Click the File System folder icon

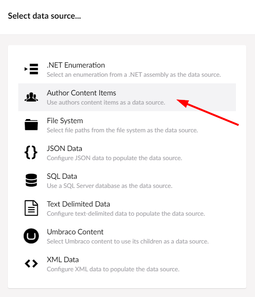tap(31, 124)
